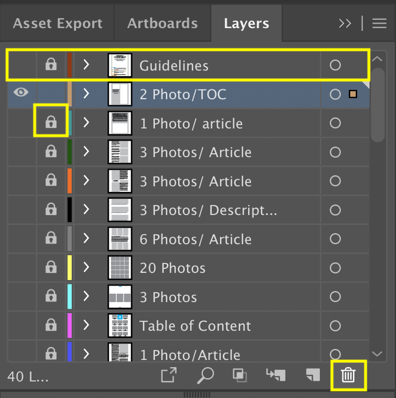Click the Delete Selection trash icon
The width and height of the screenshot is (396, 398).
pos(347,375)
